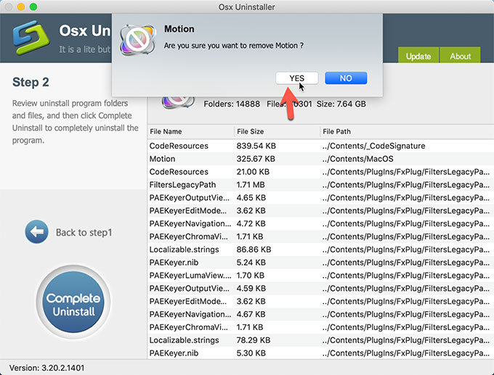
Task: Select PAEKeyerNavigation... 4.67 KB row
Action: (320, 314)
